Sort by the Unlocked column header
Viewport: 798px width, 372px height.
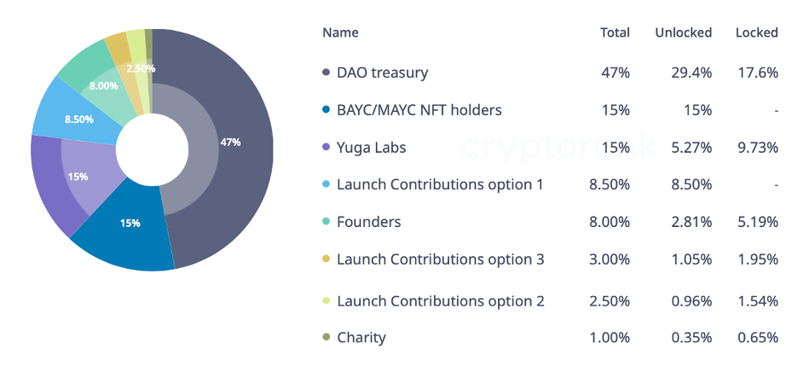pos(683,32)
